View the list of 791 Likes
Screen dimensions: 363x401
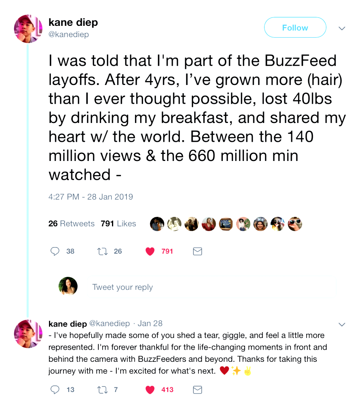[118, 224]
